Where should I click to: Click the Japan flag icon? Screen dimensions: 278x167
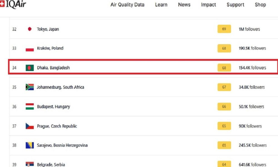point(30,29)
